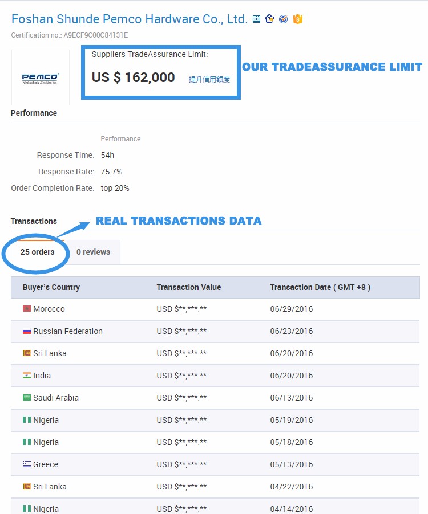This screenshot has height=514, width=428.
Task: Click the Morocco flag icon
Action: 26,309
